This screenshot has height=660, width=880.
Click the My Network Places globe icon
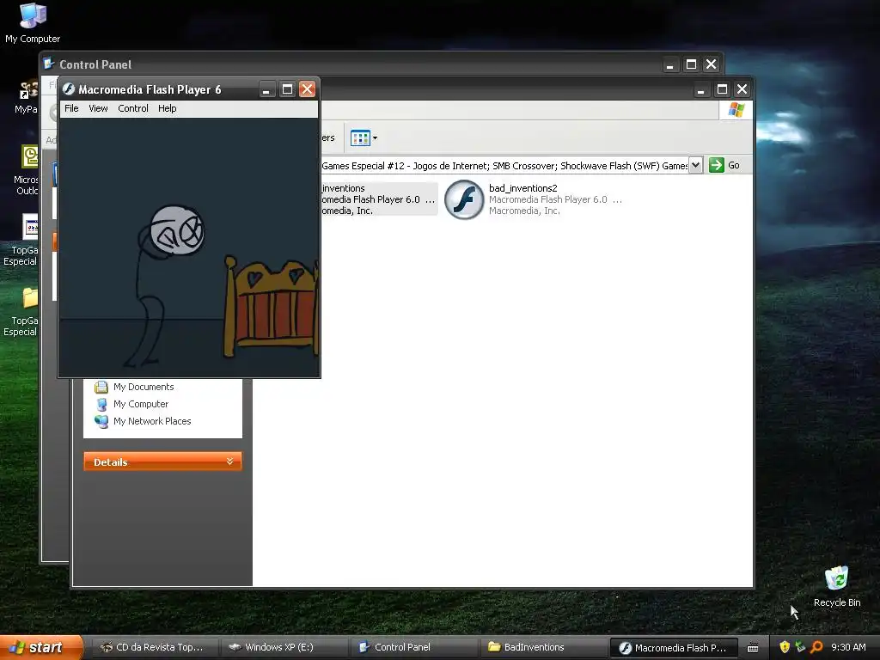point(101,421)
